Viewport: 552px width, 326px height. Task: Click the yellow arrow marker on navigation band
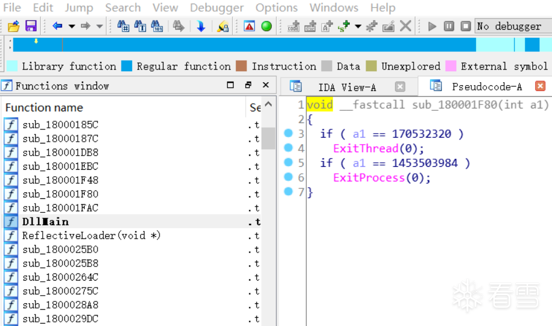pyautogui.click(x=36, y=41)
